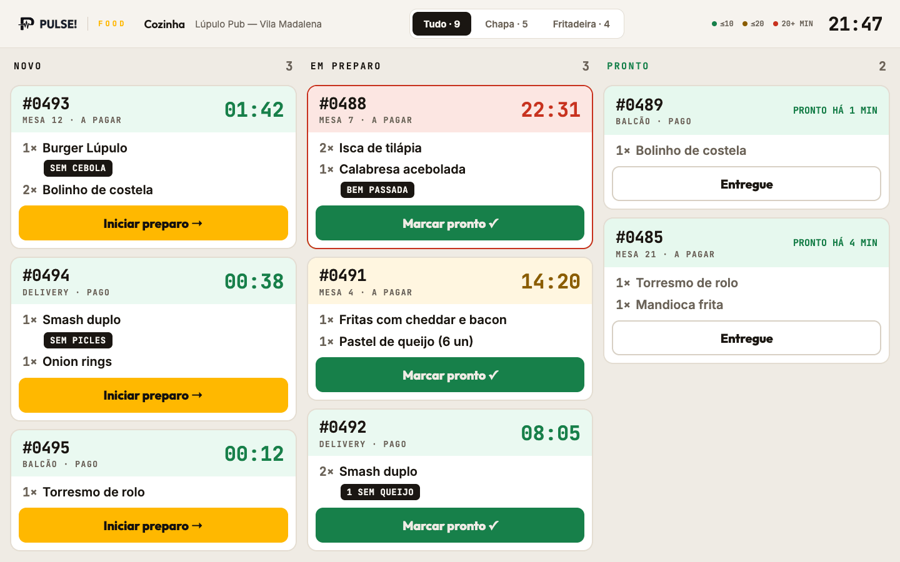Click the SEM PICLES modifier tag
Image resolution: width=900 pixels, height=562 pixels.
point(78,340)
